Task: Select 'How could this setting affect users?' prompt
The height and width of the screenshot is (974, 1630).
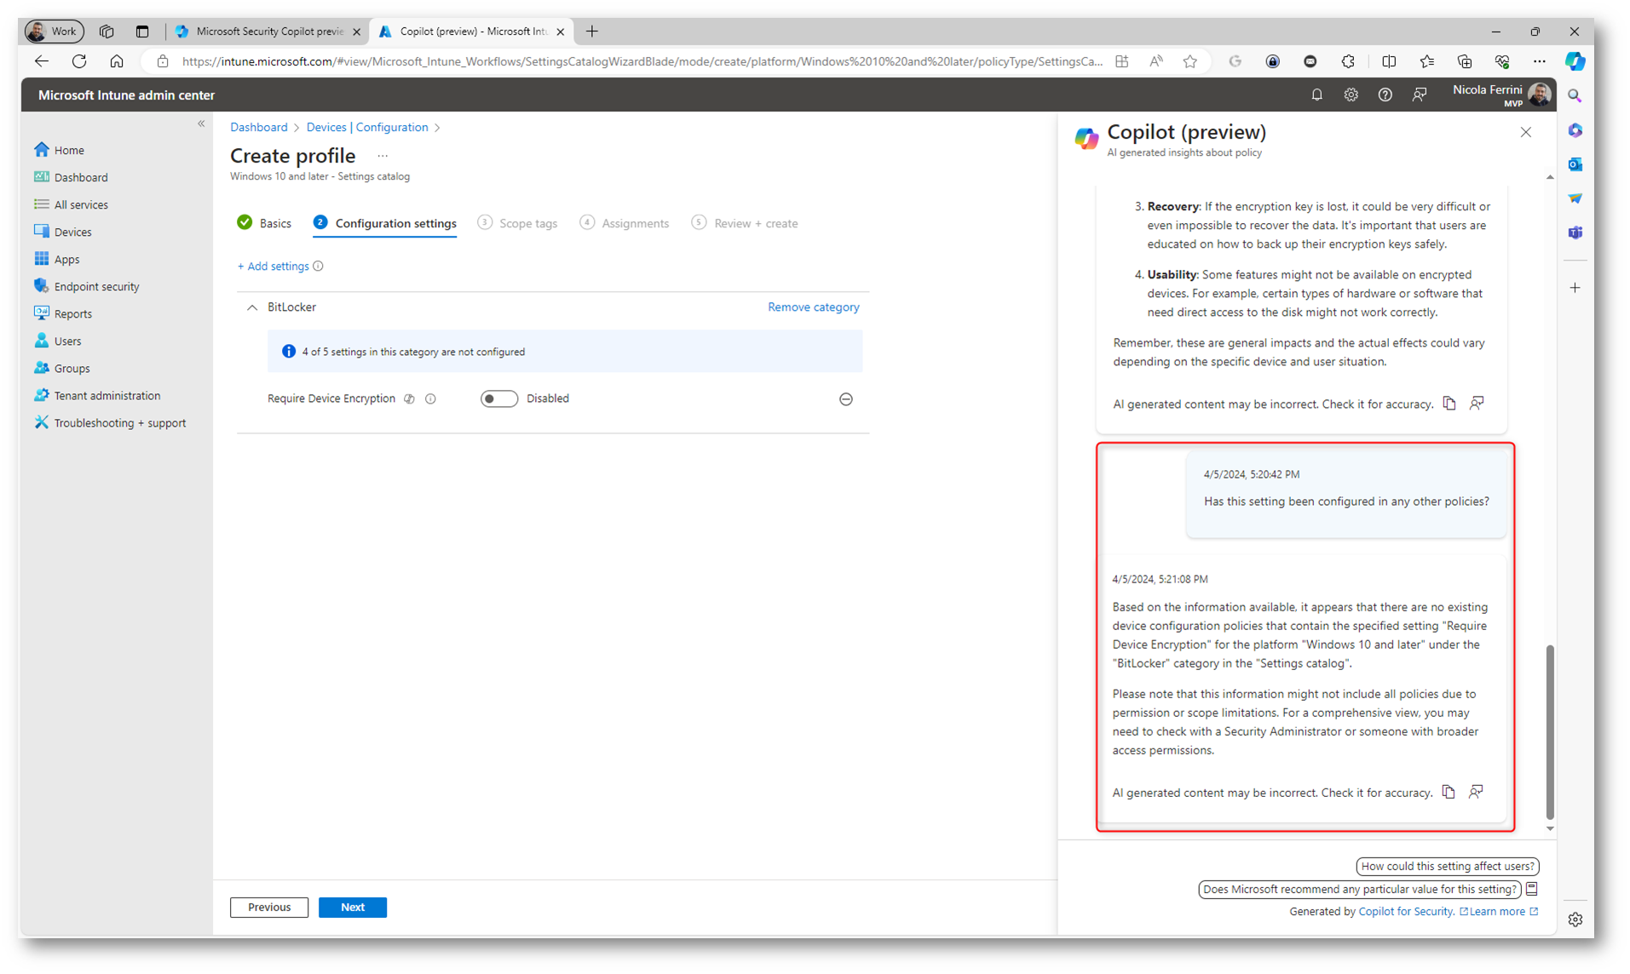Action: [x=1447, y=866]
